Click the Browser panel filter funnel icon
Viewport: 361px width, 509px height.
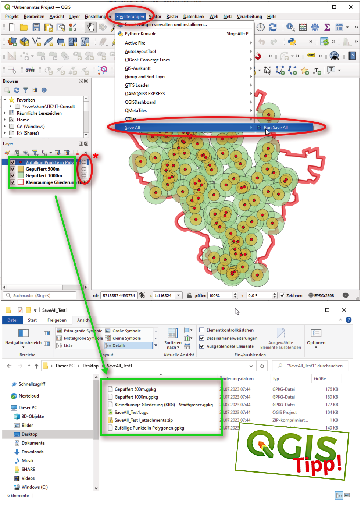[25, 90]
